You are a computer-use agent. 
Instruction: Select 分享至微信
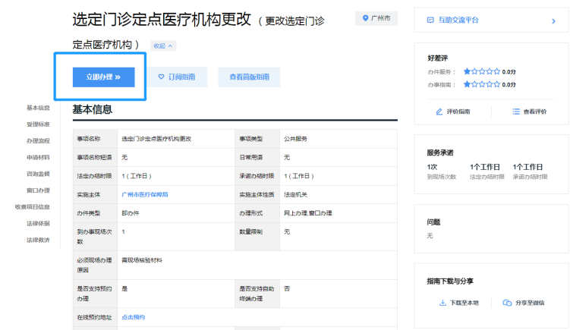(530, 303)
